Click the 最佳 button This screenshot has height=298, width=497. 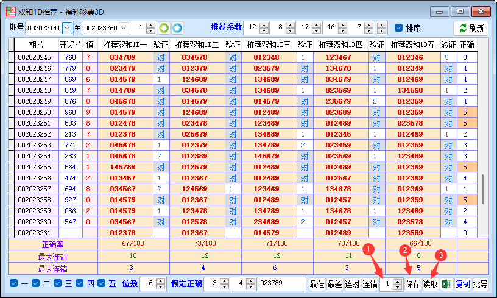317,284
